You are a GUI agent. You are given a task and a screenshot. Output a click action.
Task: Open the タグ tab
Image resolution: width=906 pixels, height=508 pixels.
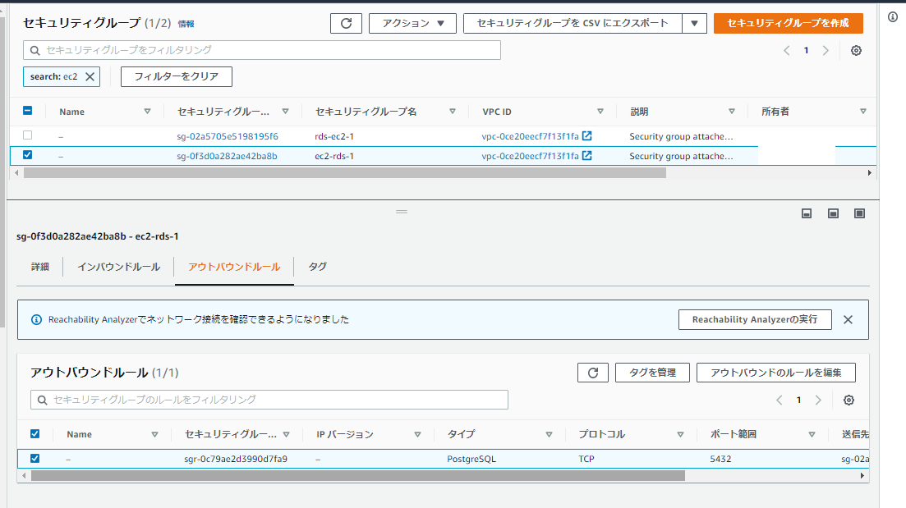316,266
